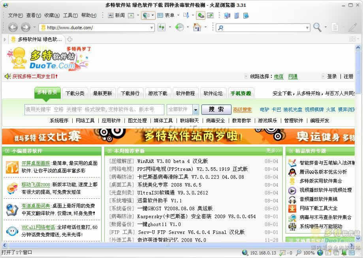Click the green globe highlighted toolbar icon
This screenshot has width=363, height=258.
pos(201,15)
